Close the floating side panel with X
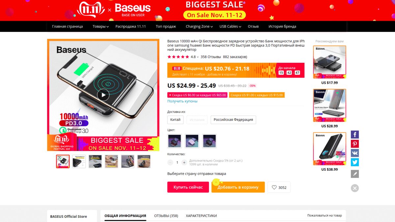The image size is (395, 222). pos(355,188)
